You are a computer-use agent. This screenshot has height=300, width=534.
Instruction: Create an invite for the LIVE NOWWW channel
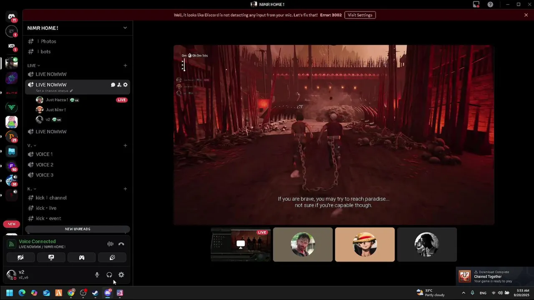pyautogui.click(x=119, y=85)
